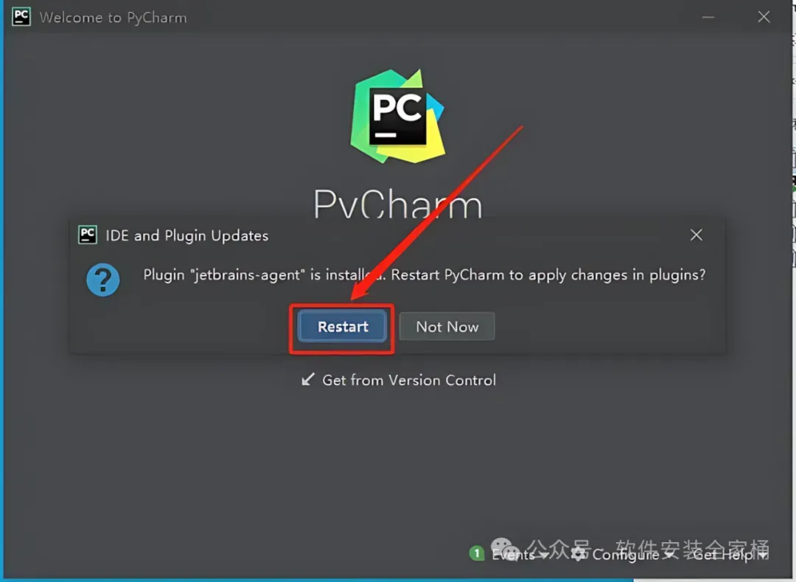The width and height of the screenshot is (796, 582).
Task: Click the blue question mark icon
Action: pyautogui.click(x=103, y=280)
